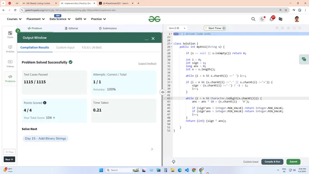This screenshot has height=174, width=309.
Task: Collapse code fold at line 25
Action: [x=171, y=43]
